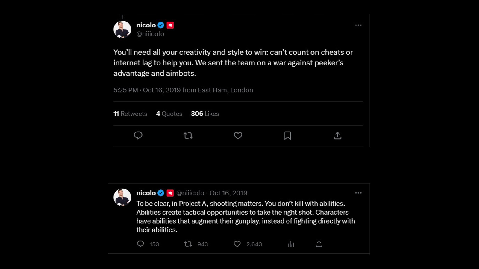479x269 pixels.
Task: Click nicolo's avatar on the reply tweet
Action: point(122,197)
